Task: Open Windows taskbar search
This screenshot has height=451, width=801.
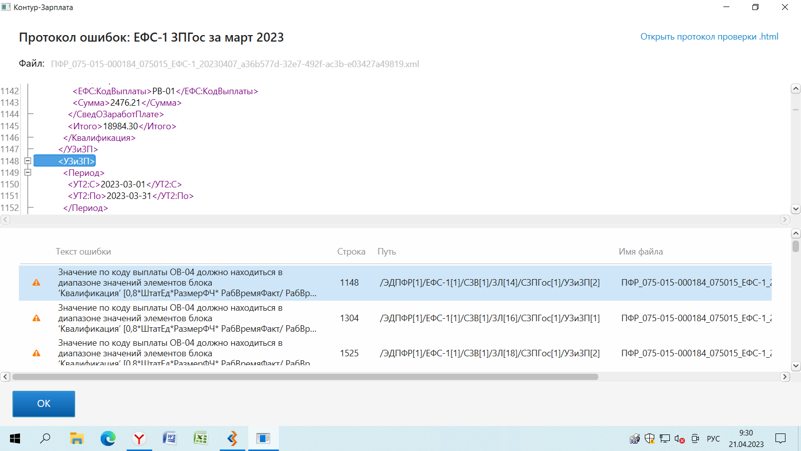Action: pyautogui.click(x=45, y=438)
